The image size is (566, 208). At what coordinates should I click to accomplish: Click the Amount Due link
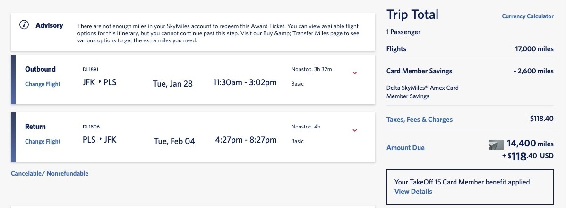(405, 148)
